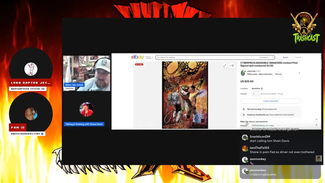325x183 pixels.
Task: Click the shipping help question mark icon
Action: (316, 125)
